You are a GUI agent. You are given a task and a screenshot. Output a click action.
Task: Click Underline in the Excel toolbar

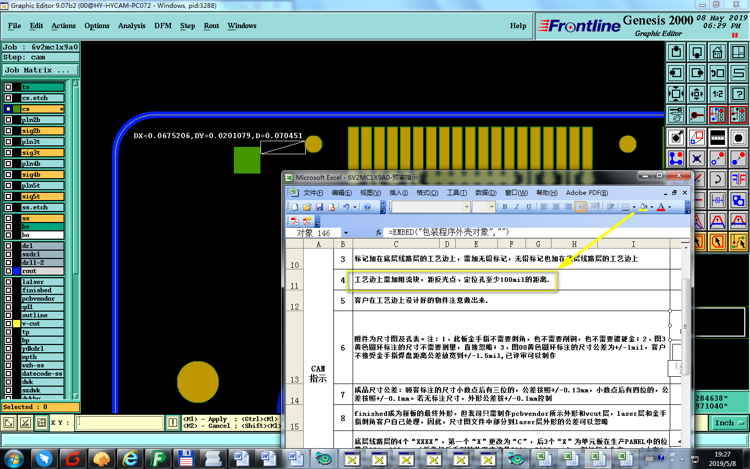coord(529,207)
